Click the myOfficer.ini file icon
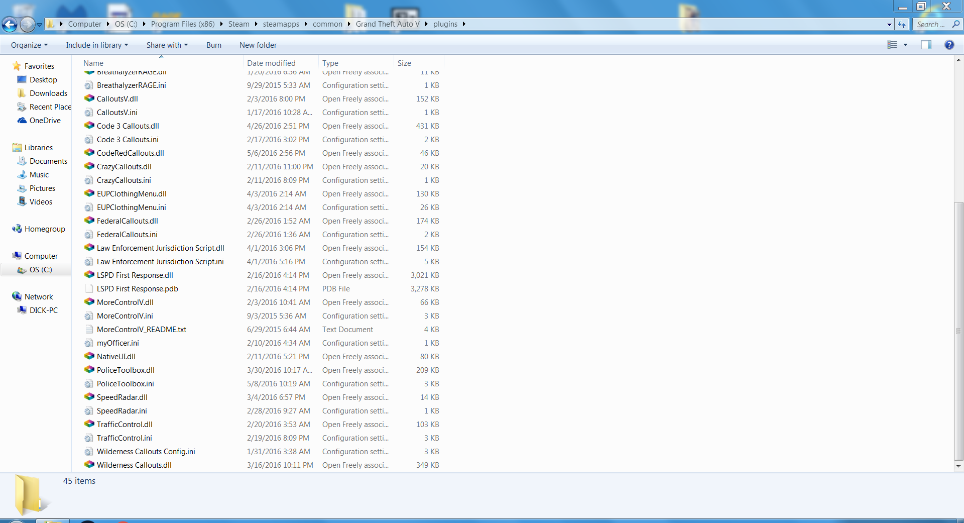 [x=89, y=343]
